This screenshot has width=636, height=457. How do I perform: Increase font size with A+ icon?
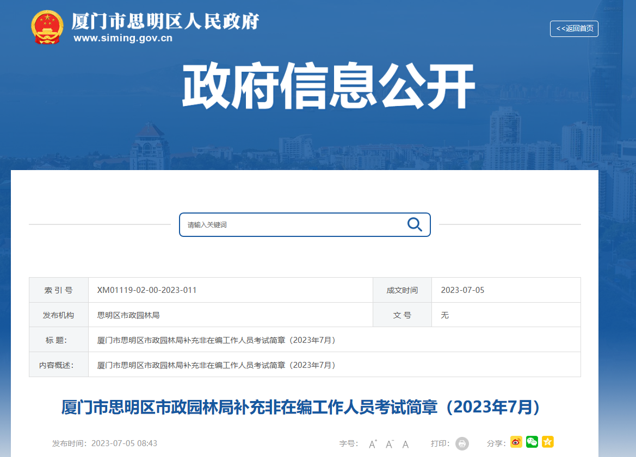pyautogui.click(x=373, y=444)
